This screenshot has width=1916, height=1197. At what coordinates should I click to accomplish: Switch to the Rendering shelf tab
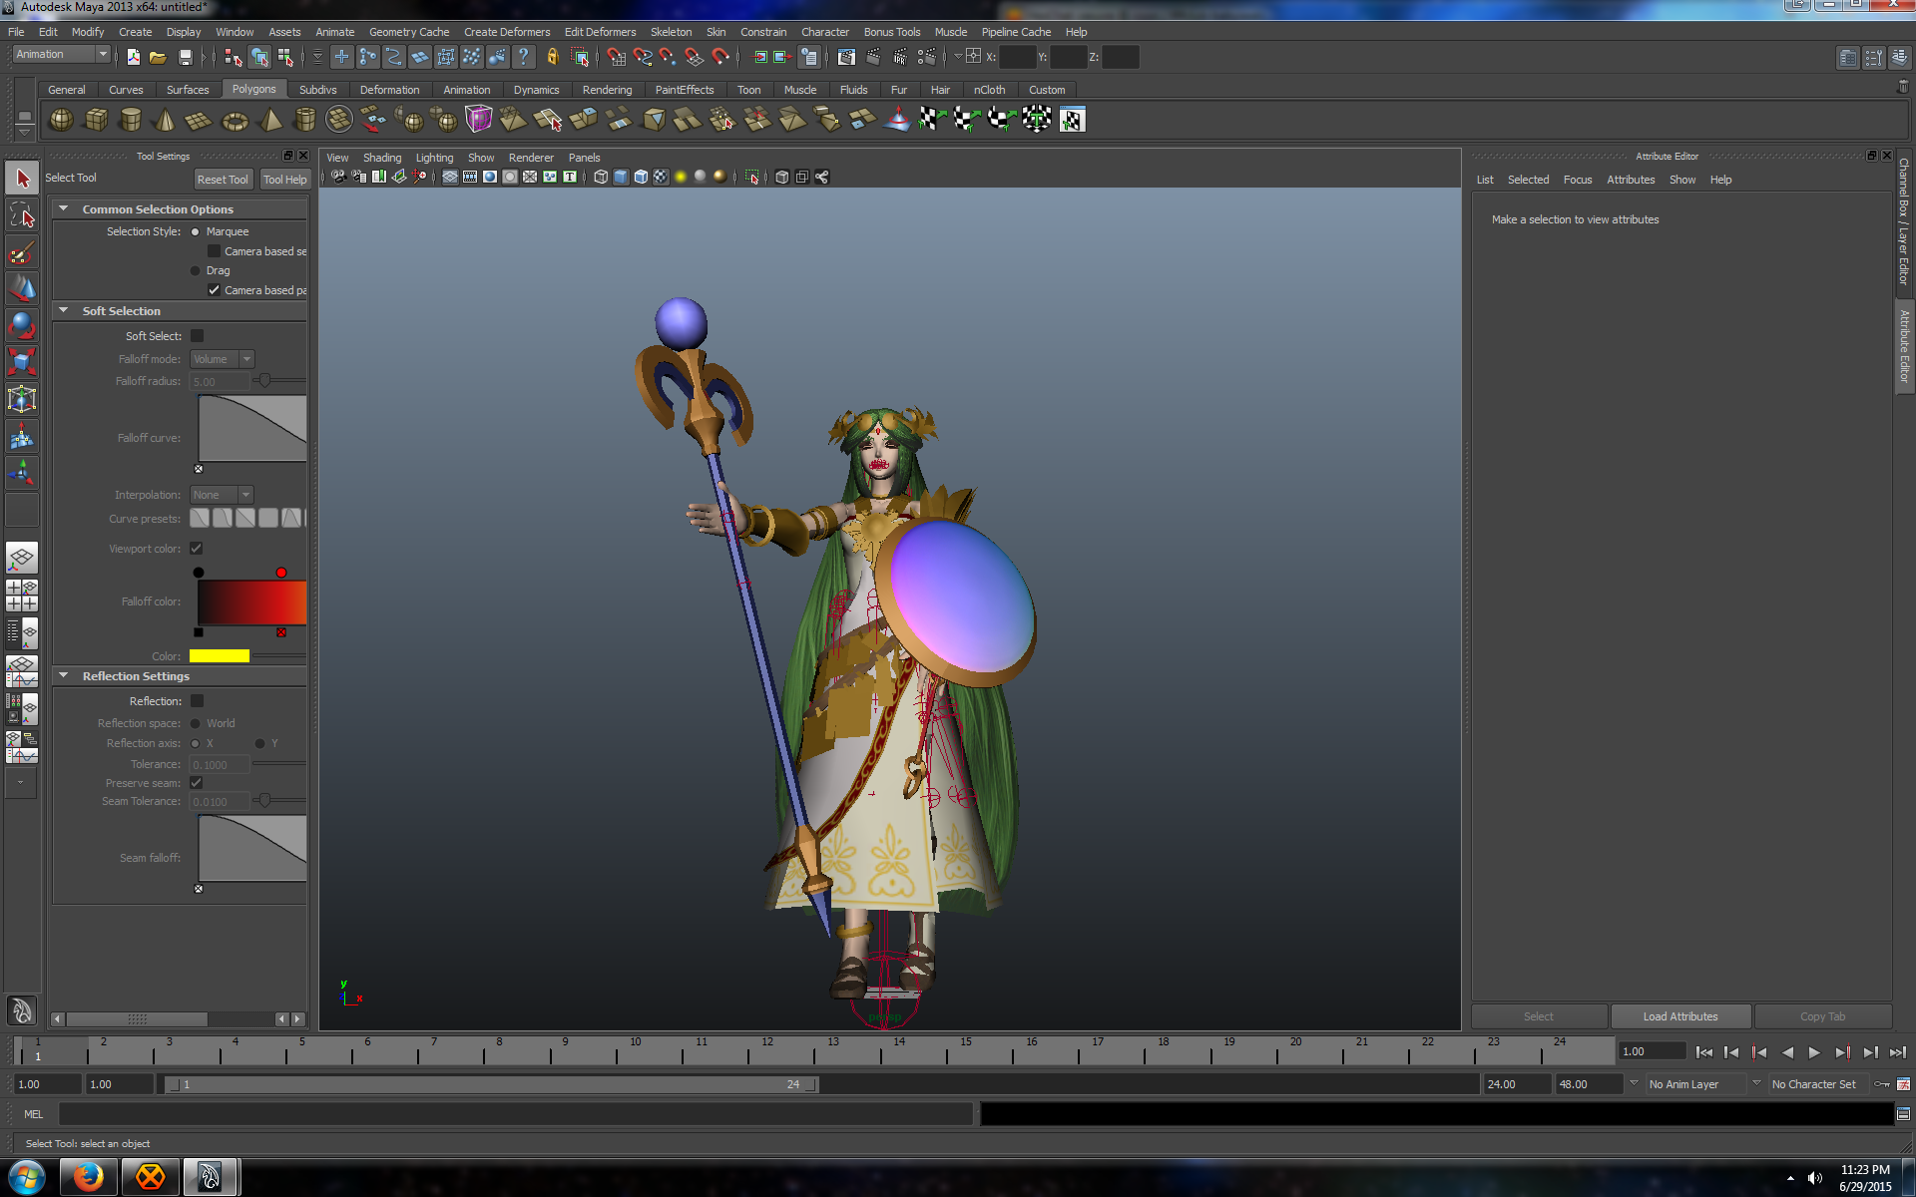click(x=607, y=90)
